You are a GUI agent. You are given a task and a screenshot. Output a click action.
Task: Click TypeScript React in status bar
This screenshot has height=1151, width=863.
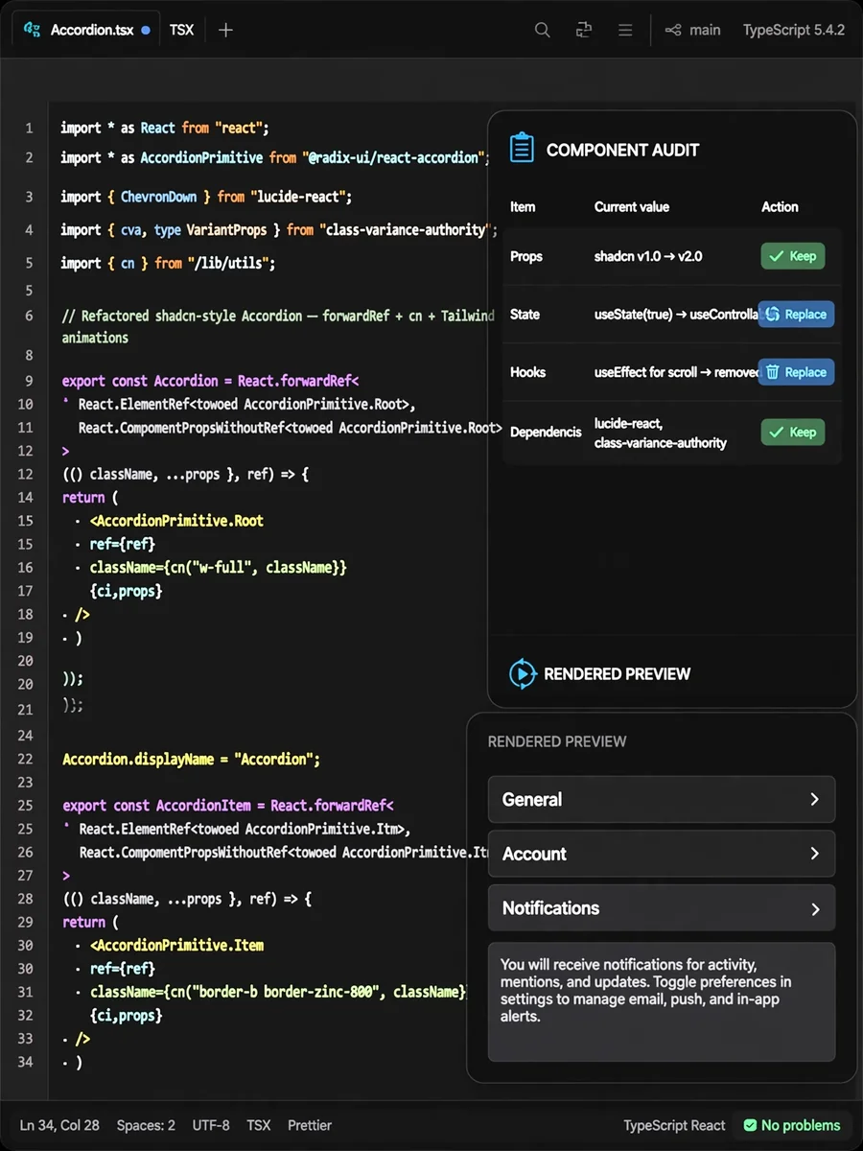674,1125
